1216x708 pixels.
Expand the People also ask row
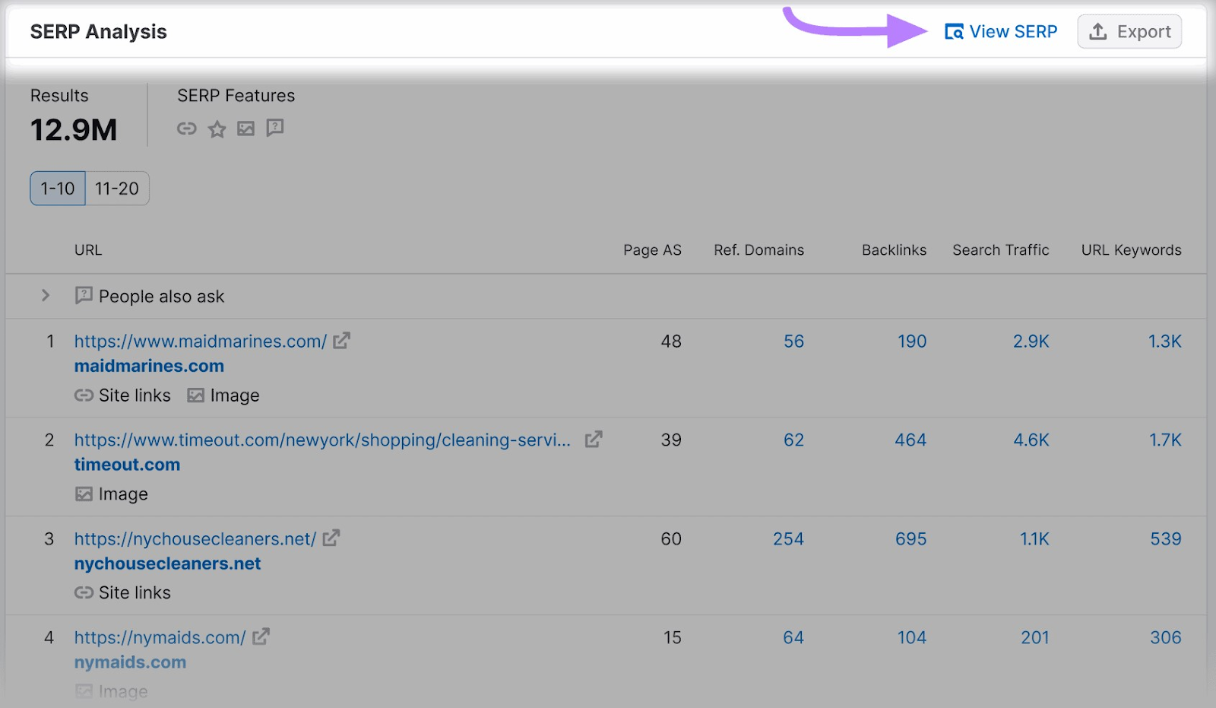coord(46,296)
